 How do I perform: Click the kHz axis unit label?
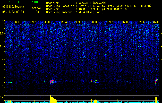click(x=2, y=21)
